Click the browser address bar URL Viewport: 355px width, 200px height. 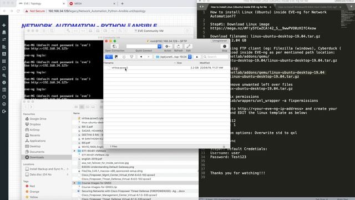click(97, 11)
